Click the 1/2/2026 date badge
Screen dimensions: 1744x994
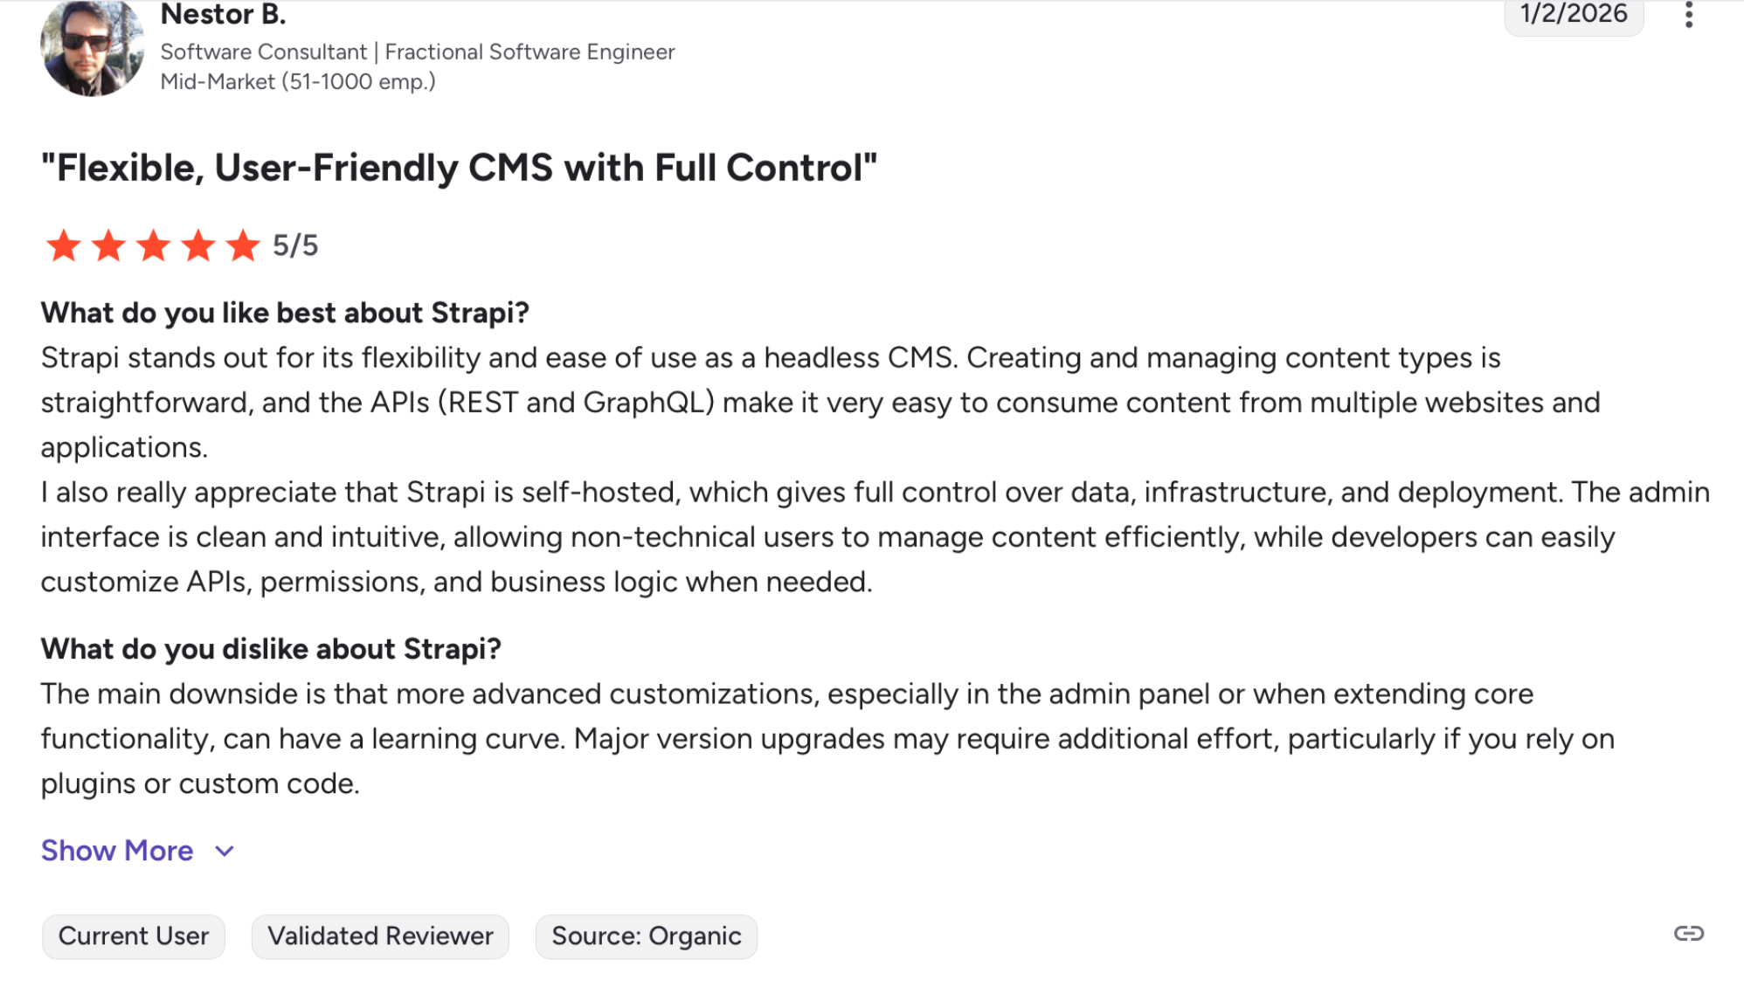1573,15
